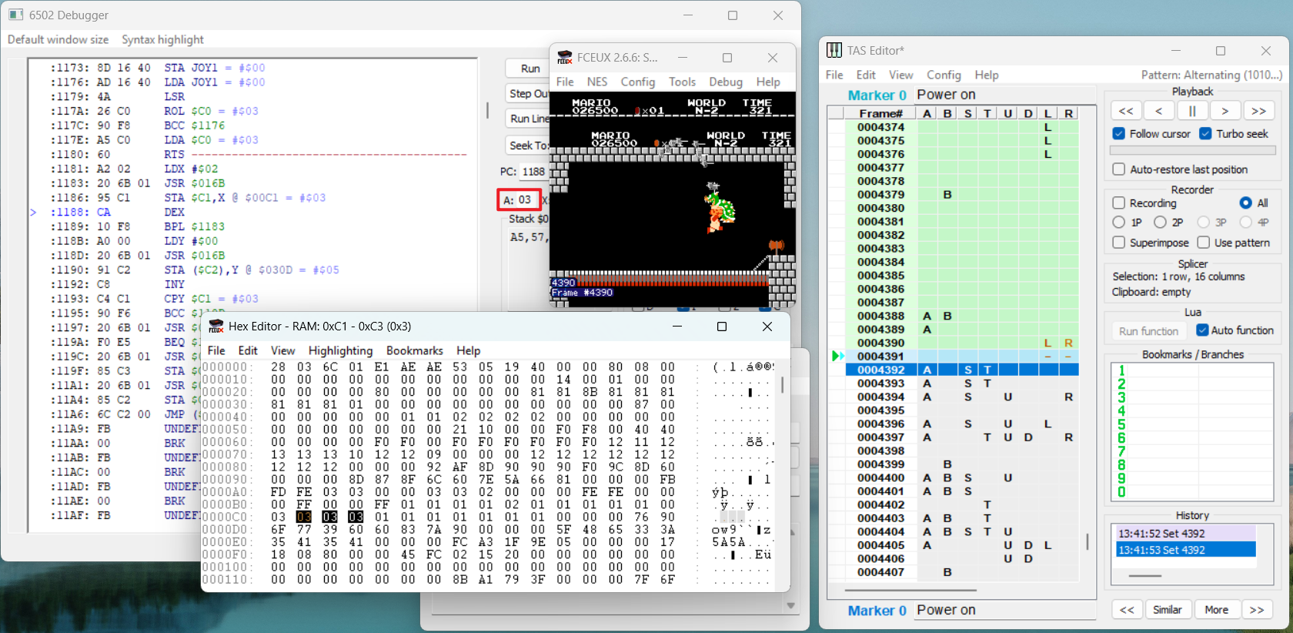Click the next marker >> button at bottom

click(1257, 610)
